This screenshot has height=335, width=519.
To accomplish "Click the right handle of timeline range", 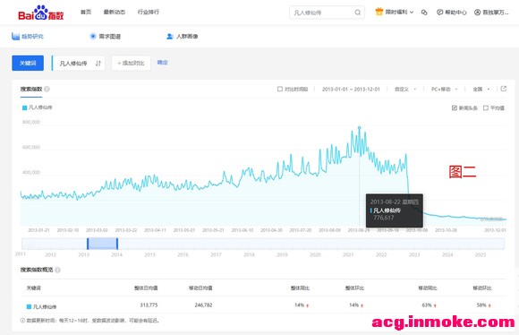I will [x=117, y=244].
